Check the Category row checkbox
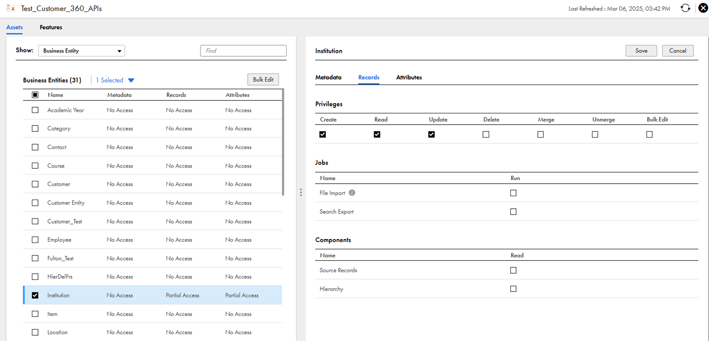Image resolution: width=709 pixels, height=341 pixels. pyautogui.click(x=35, y=128)
